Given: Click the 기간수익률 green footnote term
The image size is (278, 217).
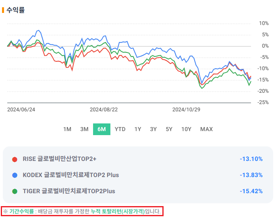Looking at the screenshot, I should [x=21, y=211].
